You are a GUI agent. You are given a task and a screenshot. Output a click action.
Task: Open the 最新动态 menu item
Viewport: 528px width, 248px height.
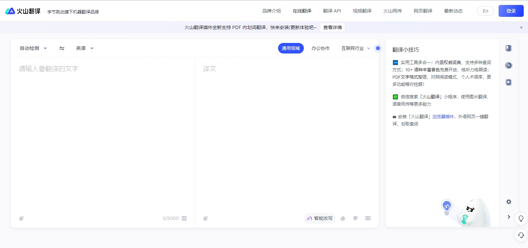coord(453,11)
